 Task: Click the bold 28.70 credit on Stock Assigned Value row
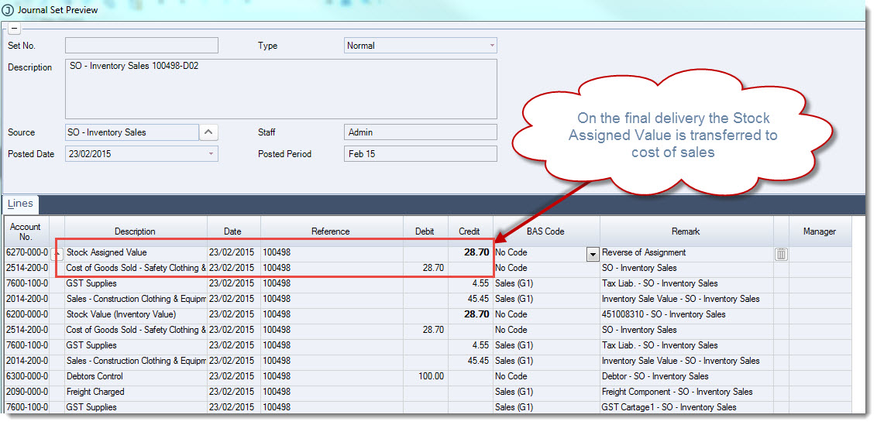tap(469, 253)
